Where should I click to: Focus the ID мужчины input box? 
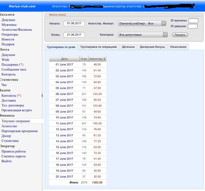[x=193, y=20]
